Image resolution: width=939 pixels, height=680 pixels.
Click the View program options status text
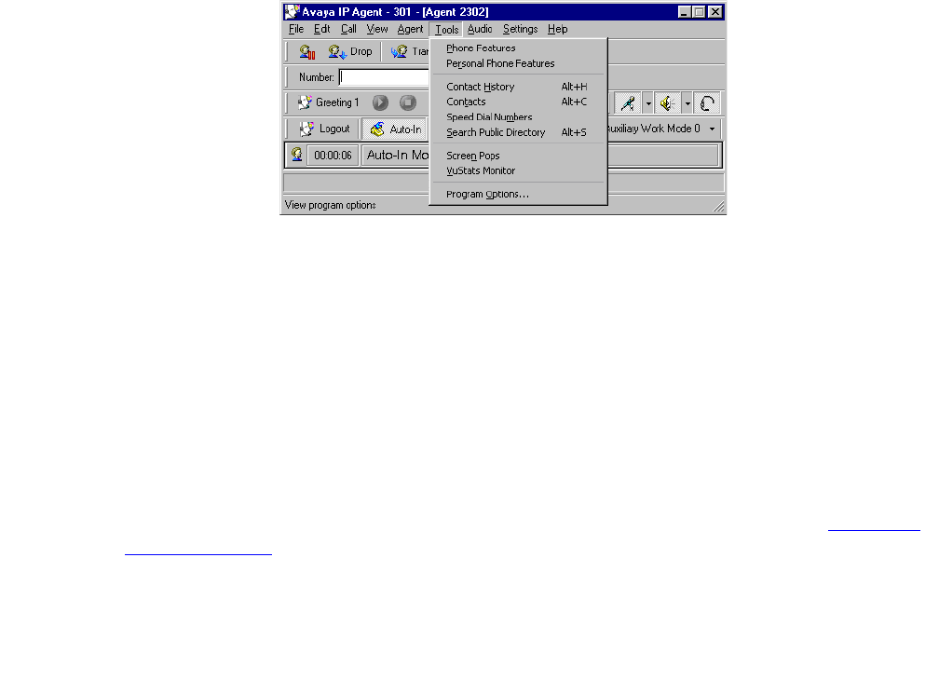[331, 205]
